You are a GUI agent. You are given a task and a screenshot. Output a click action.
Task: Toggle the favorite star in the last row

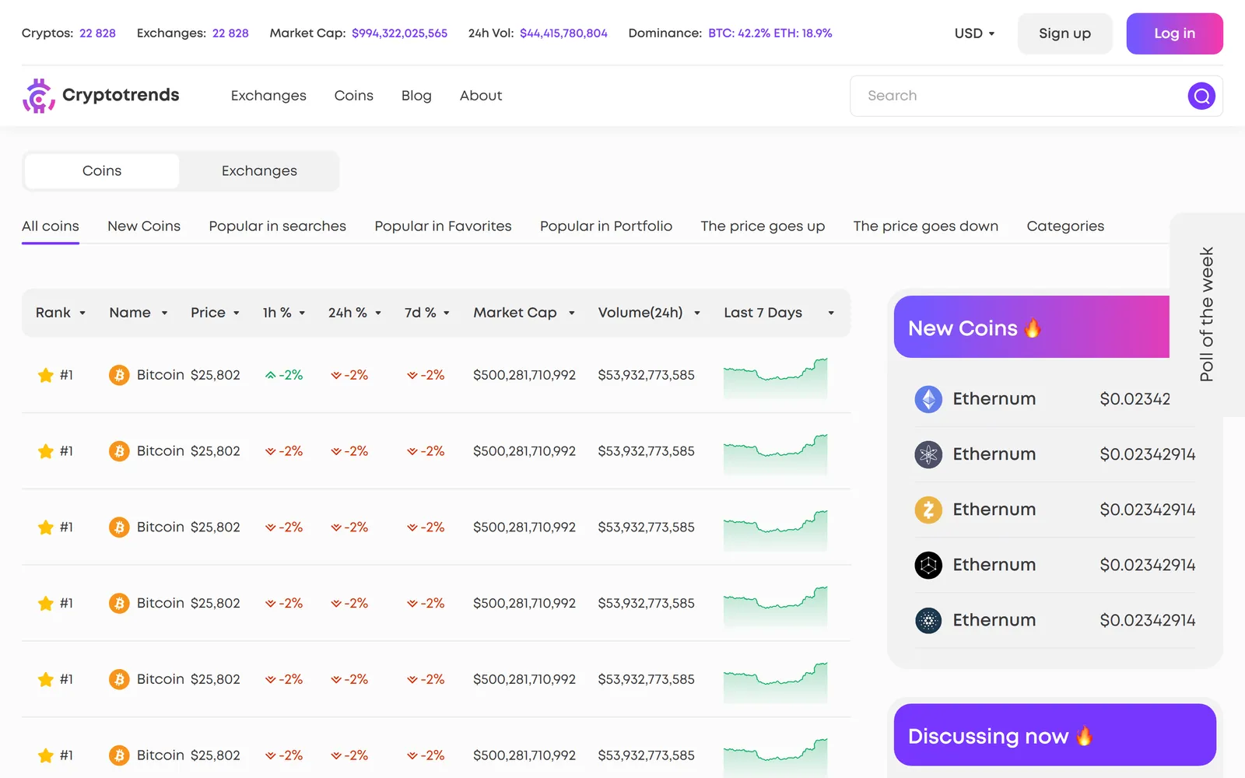coord(46,755)
